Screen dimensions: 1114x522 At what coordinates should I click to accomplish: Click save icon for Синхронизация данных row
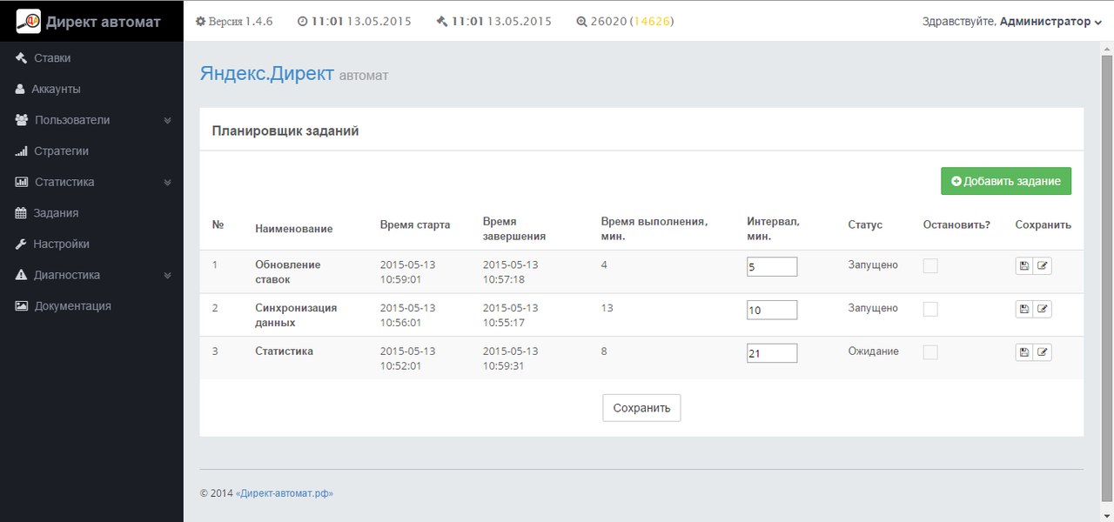tap(1024, 309)
